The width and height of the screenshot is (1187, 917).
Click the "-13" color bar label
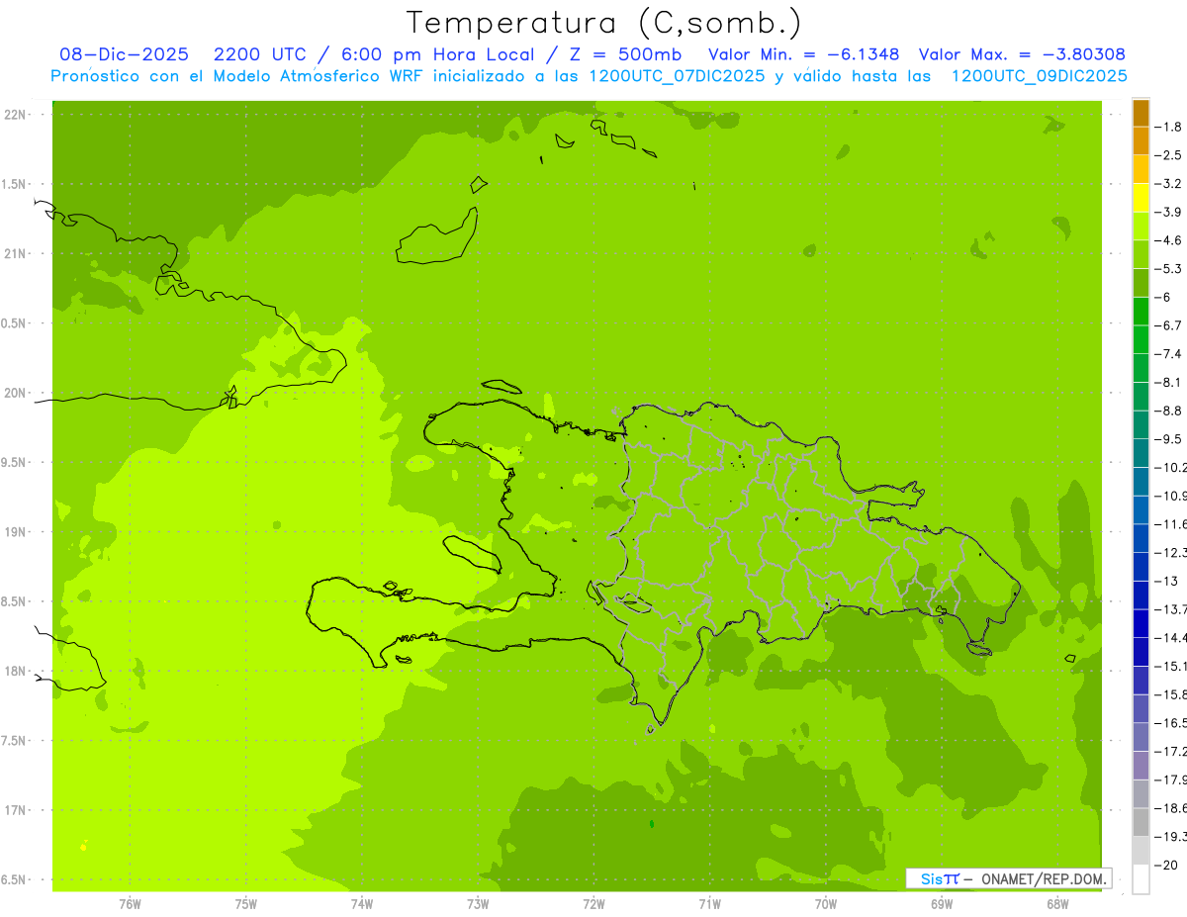pyautogui.click(x=1166, y=581)
